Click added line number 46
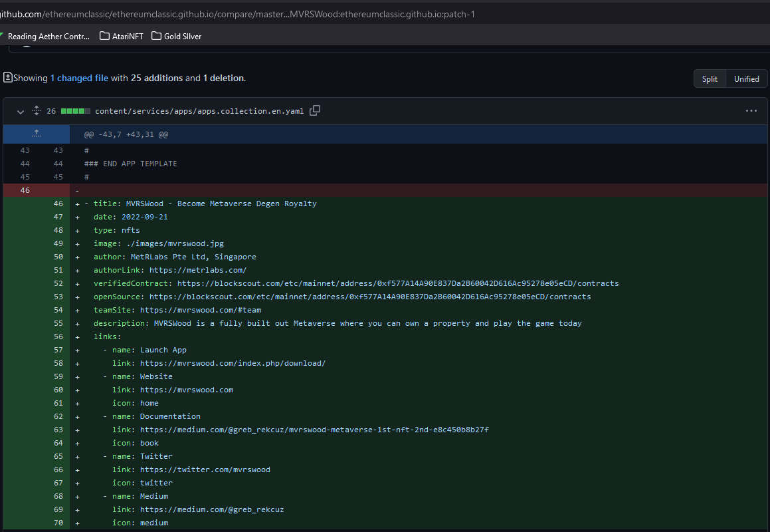 point(58,203)
